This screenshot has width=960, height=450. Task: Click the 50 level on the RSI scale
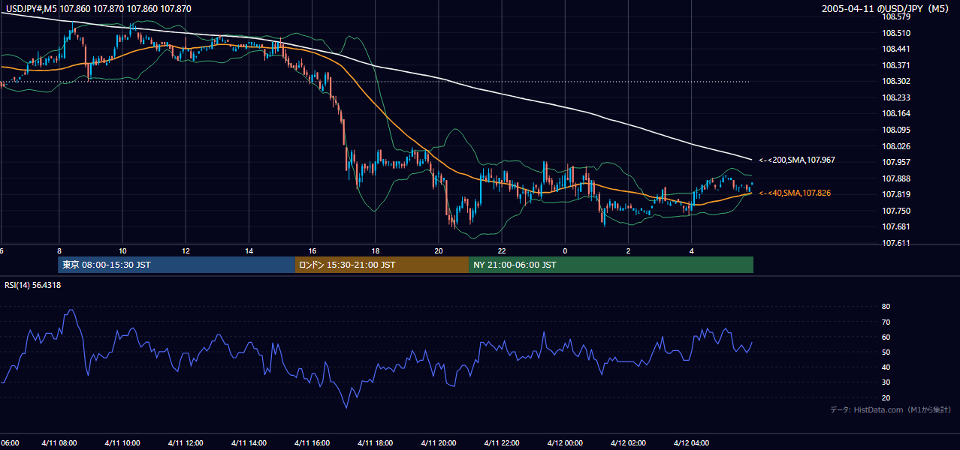point(886,352)
